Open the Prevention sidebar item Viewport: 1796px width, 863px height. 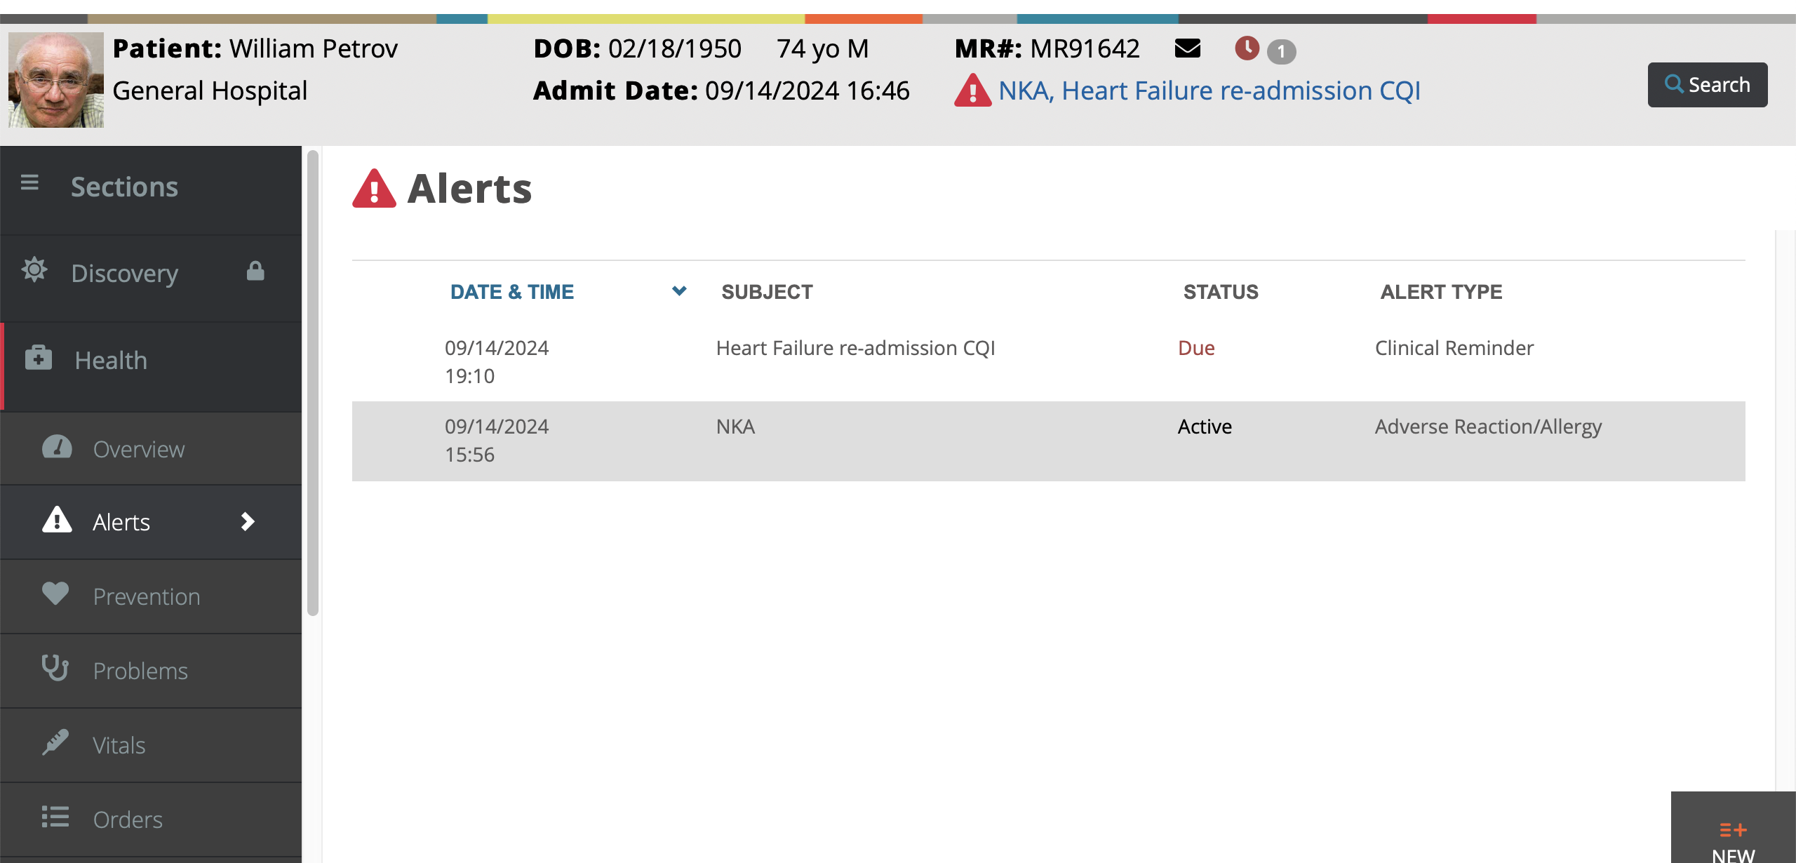point(151,596)
